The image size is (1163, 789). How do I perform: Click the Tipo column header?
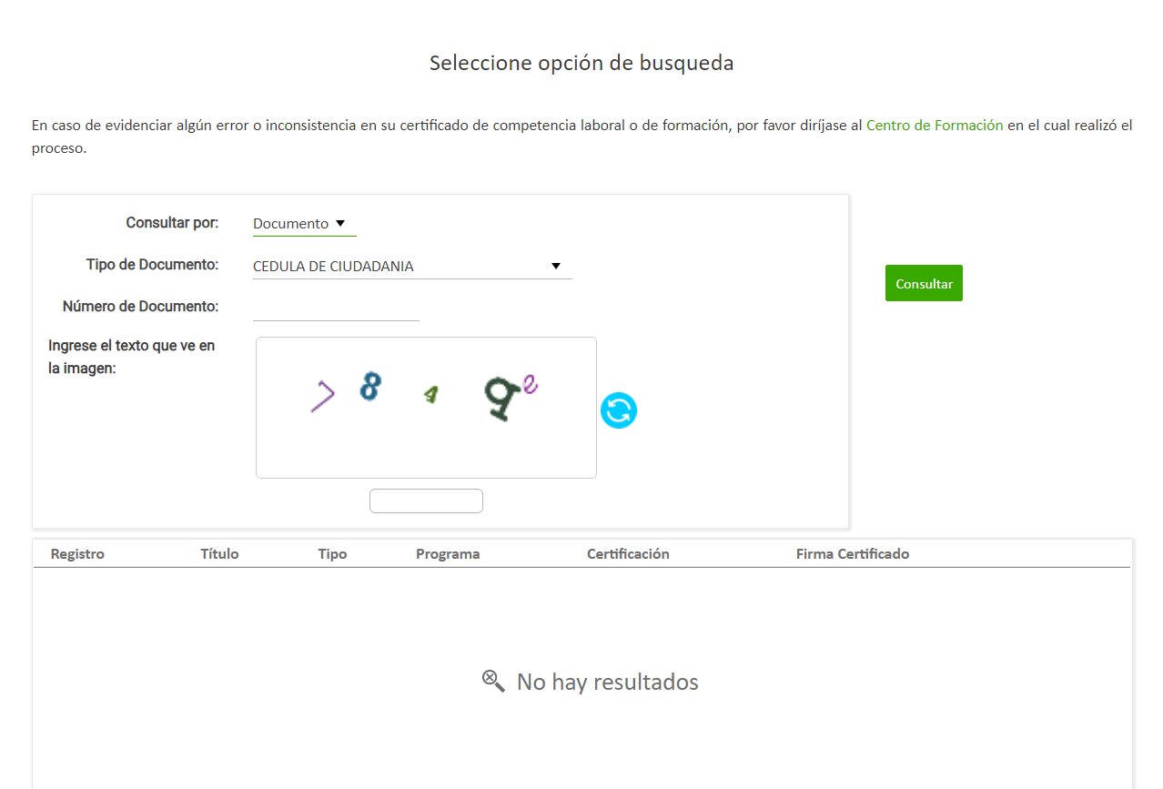[332, 554]
